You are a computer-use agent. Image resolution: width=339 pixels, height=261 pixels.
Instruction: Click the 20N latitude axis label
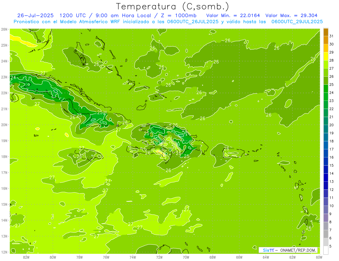4,125
